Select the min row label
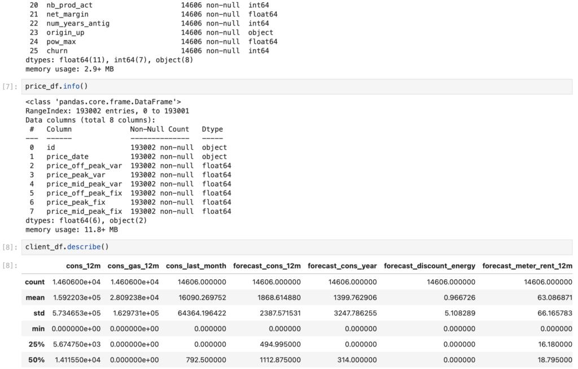The width and height of the screenshot is (578, 369). pos(38,328)
